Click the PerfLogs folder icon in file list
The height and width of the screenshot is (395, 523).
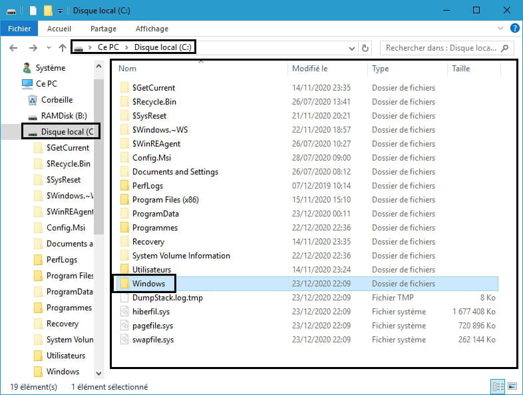click(x=124, y=186)
